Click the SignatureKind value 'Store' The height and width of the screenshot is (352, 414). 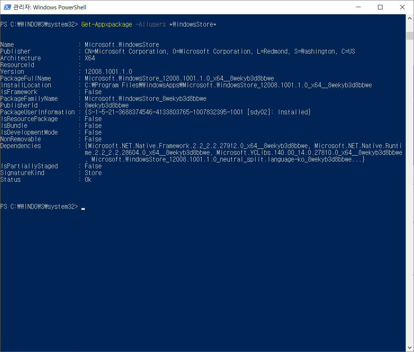coord(93,173)
